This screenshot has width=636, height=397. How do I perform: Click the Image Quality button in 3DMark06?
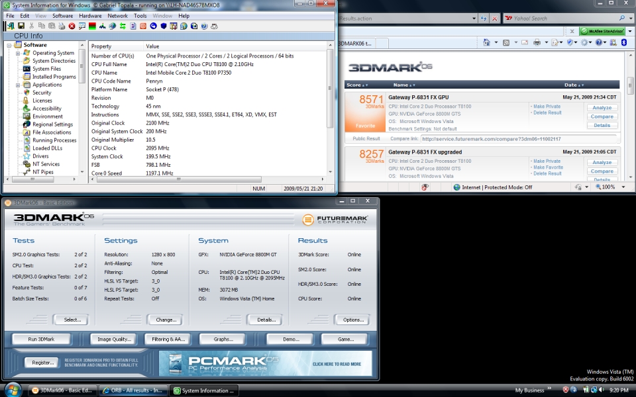[114, 339]
